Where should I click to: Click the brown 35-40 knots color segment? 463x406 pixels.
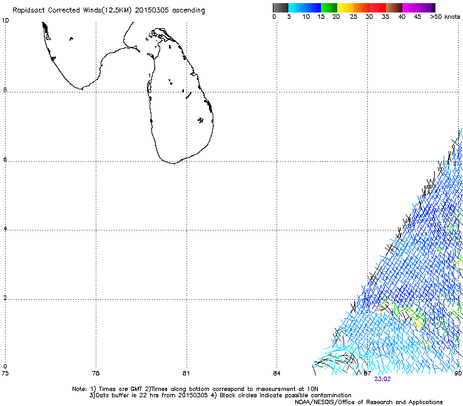coord(394,7)
